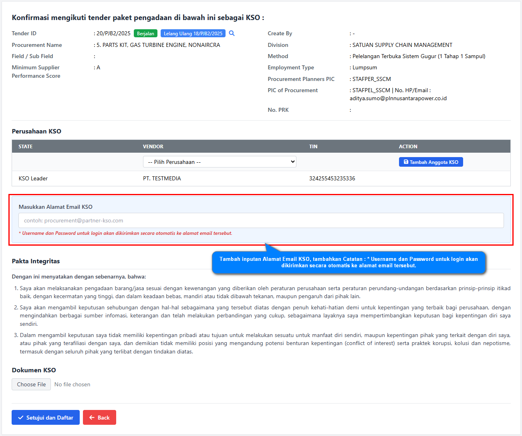Click the Tender ID value 20/PJB2/2025
This screenshot has height=436, width=522.
113,33
